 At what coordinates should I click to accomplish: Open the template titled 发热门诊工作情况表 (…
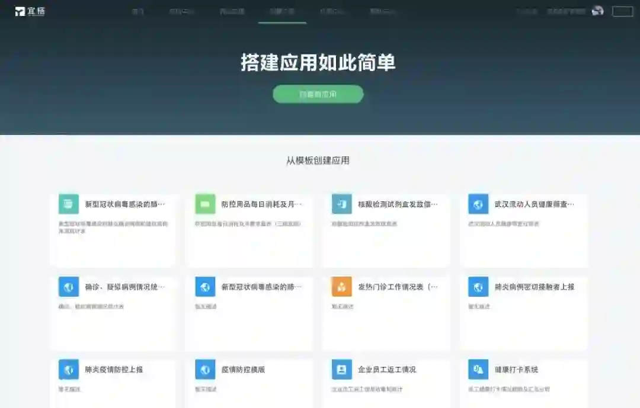398,287
